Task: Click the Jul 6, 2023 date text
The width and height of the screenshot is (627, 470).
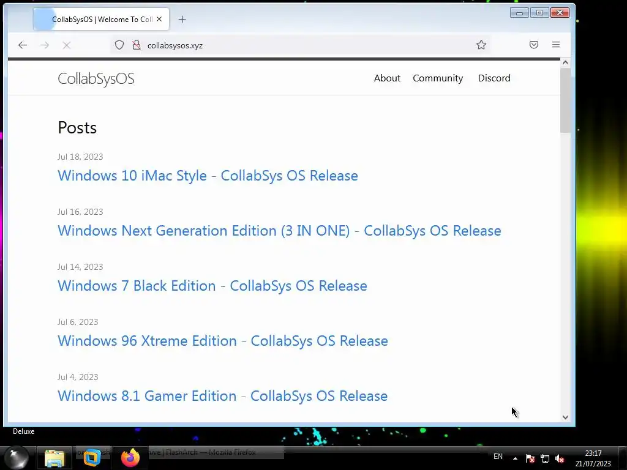Action: coord(78,322)
